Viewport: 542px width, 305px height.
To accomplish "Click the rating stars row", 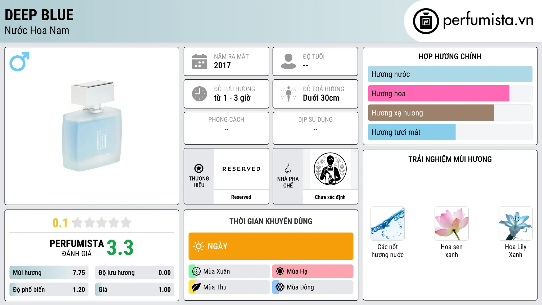I will (102, 223).
